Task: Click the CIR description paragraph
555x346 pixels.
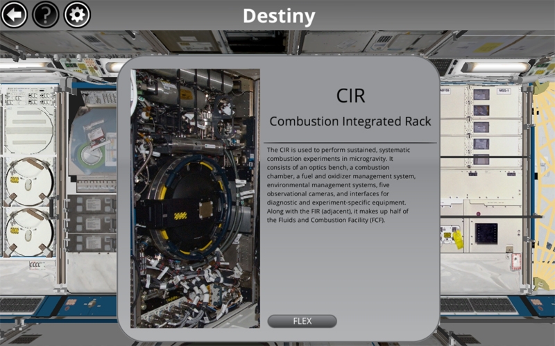Action: click(350, 185)
